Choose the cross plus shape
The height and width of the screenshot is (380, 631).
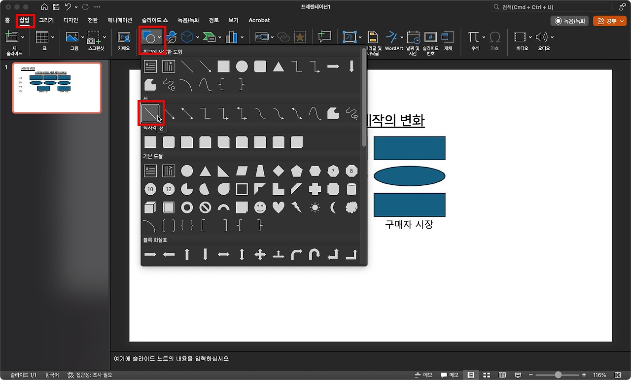pos(315,189)
